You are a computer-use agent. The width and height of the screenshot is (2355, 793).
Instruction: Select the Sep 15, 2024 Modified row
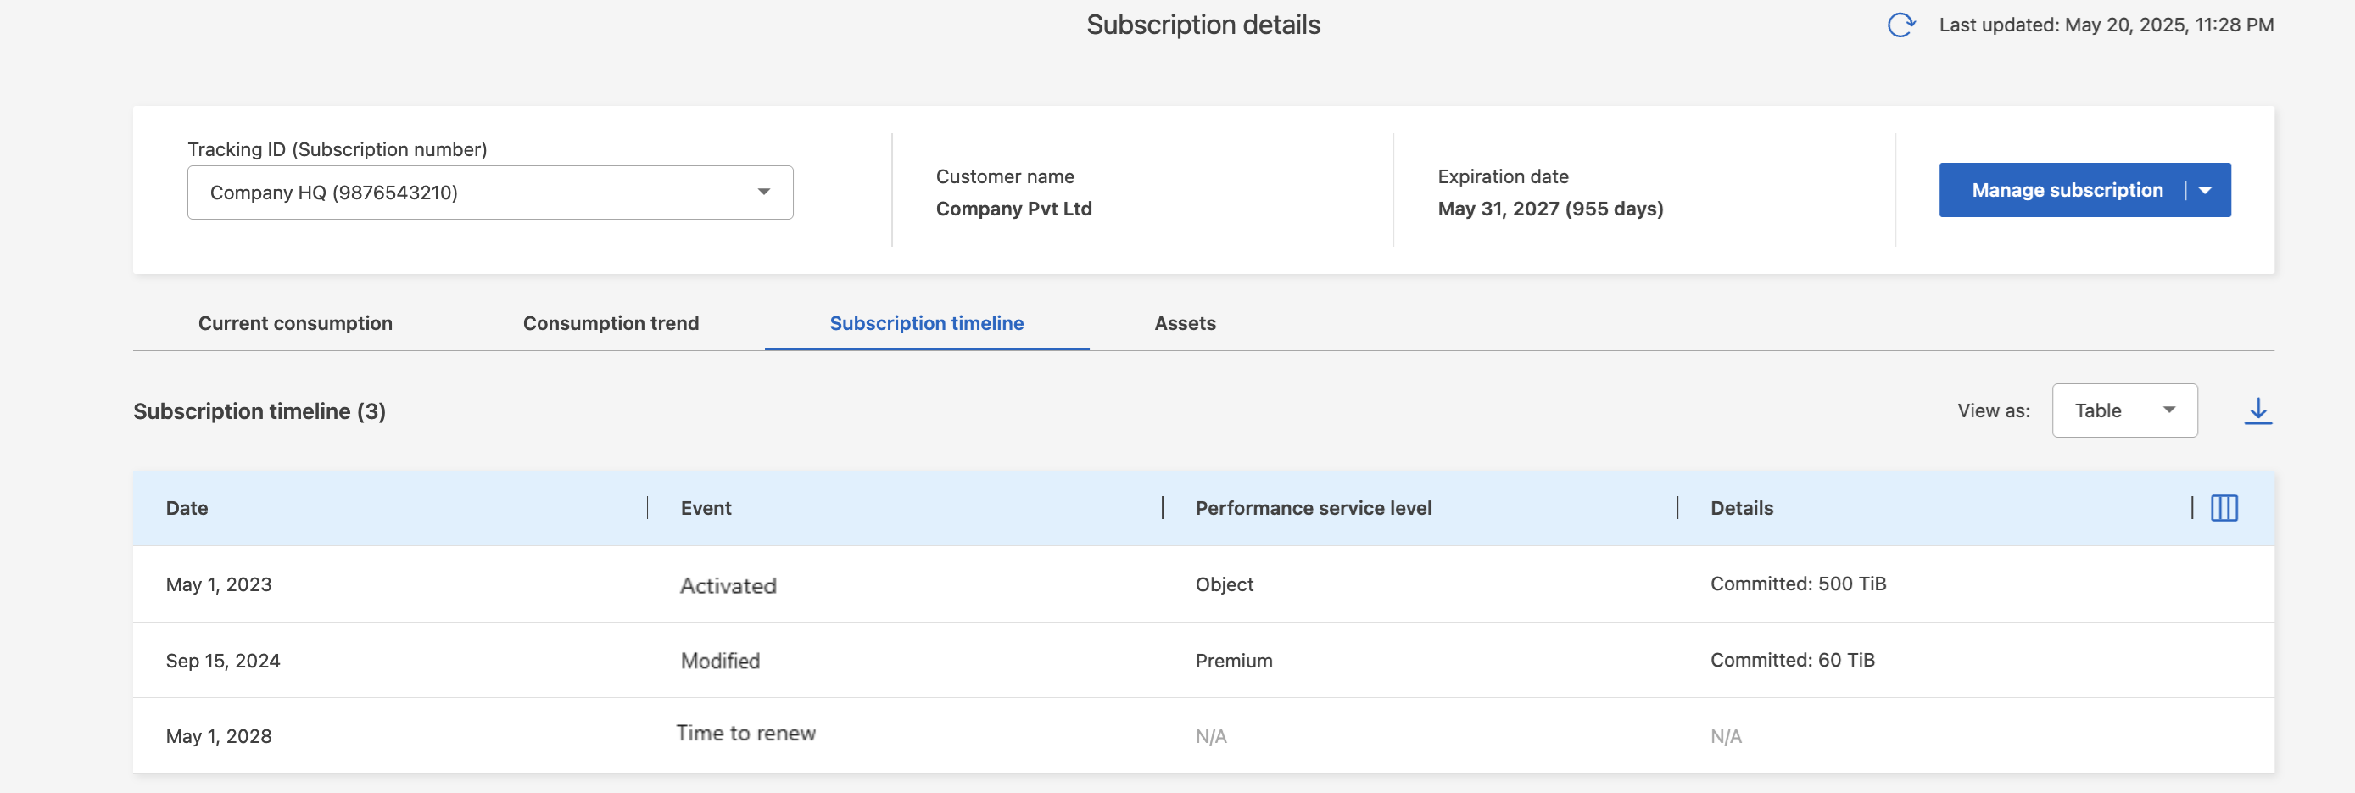(x=720, y=661)
